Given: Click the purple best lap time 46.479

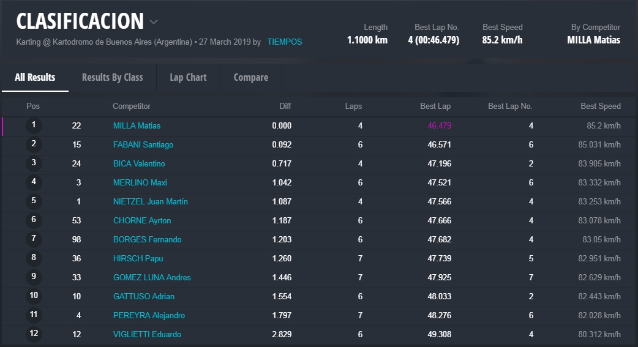Looking at the screenshot, I should [439, 125].
